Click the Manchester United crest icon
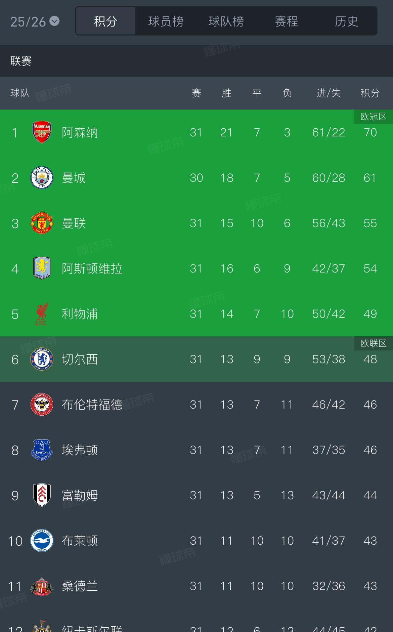The image size is (393, 632). [42, 223]
